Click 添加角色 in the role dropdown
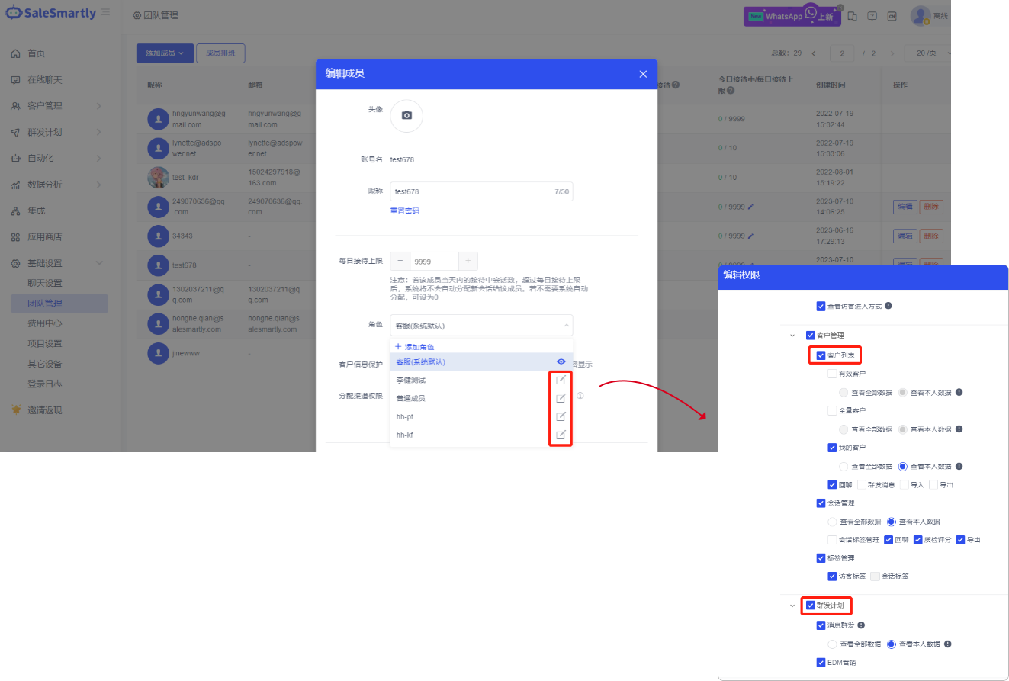The height and width of the screenshot is (681, 1009). [x=415, y=346]
